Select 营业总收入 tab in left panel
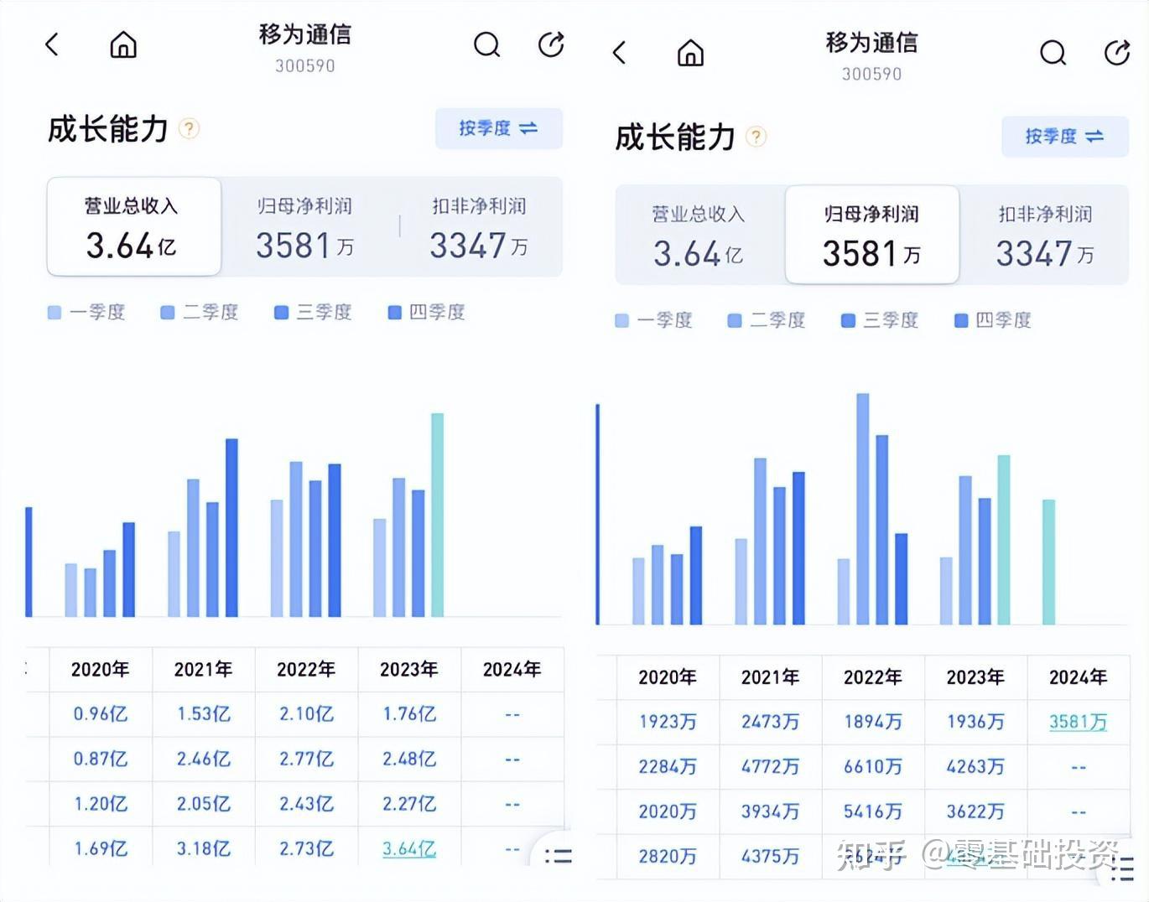 pyautogui.click(x=134, y=226)
